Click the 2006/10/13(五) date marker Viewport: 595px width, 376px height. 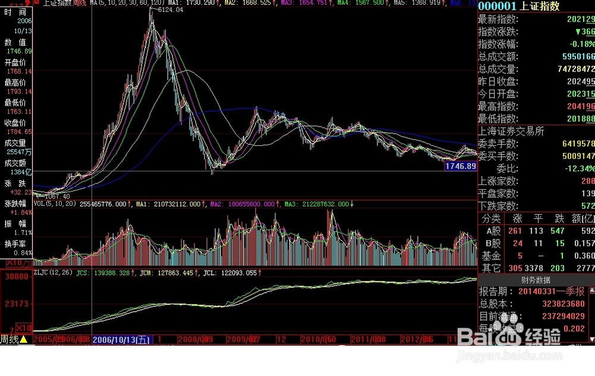pyautogui.click(x=121, y=340)
